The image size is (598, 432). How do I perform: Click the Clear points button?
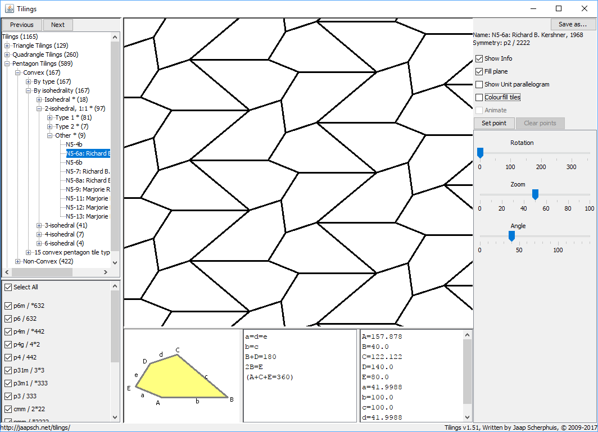(540, 123)
